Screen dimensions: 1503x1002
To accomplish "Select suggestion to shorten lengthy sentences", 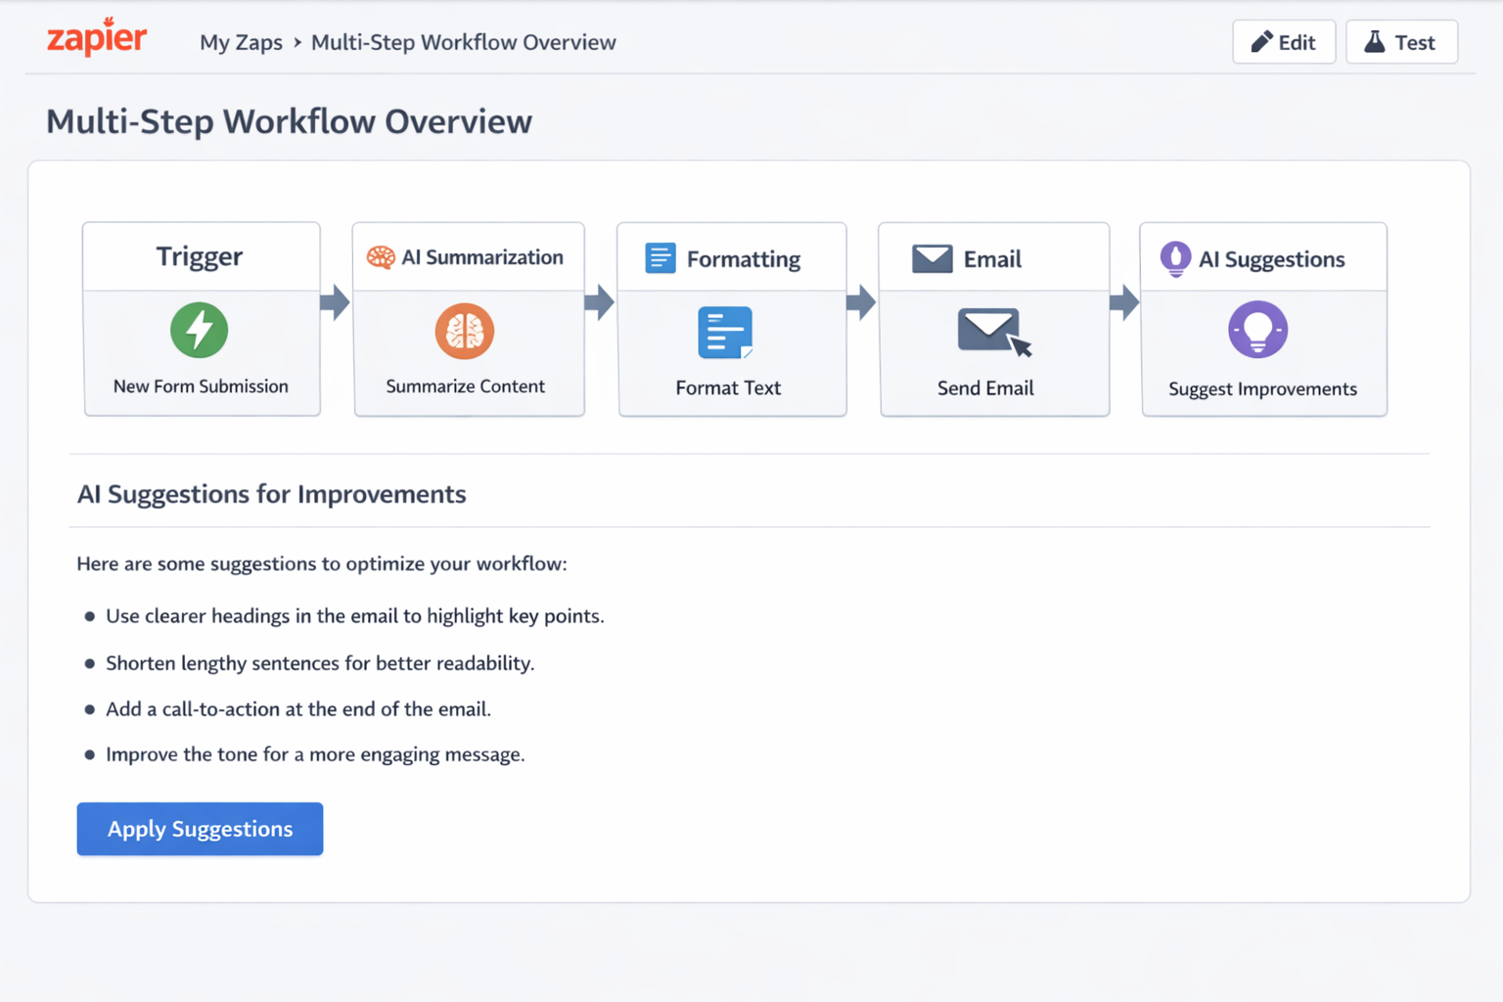I will 320,663.
